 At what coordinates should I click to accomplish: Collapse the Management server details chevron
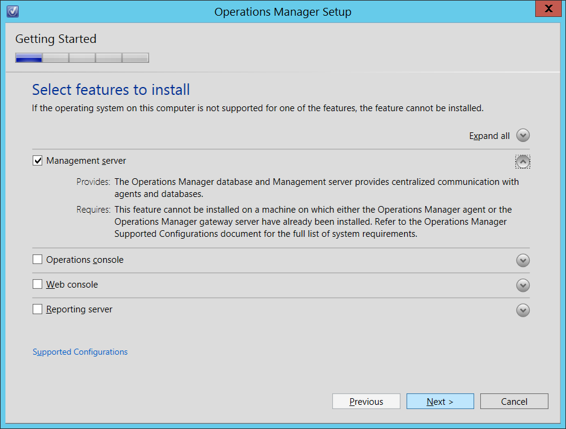click(x=523, y=161)
